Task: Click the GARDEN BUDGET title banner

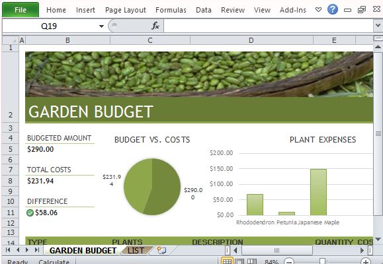Action: tap(199, 110)
